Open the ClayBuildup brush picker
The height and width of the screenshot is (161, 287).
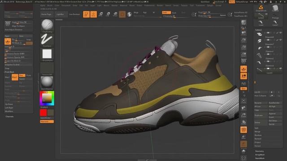[x=47, y=25]
